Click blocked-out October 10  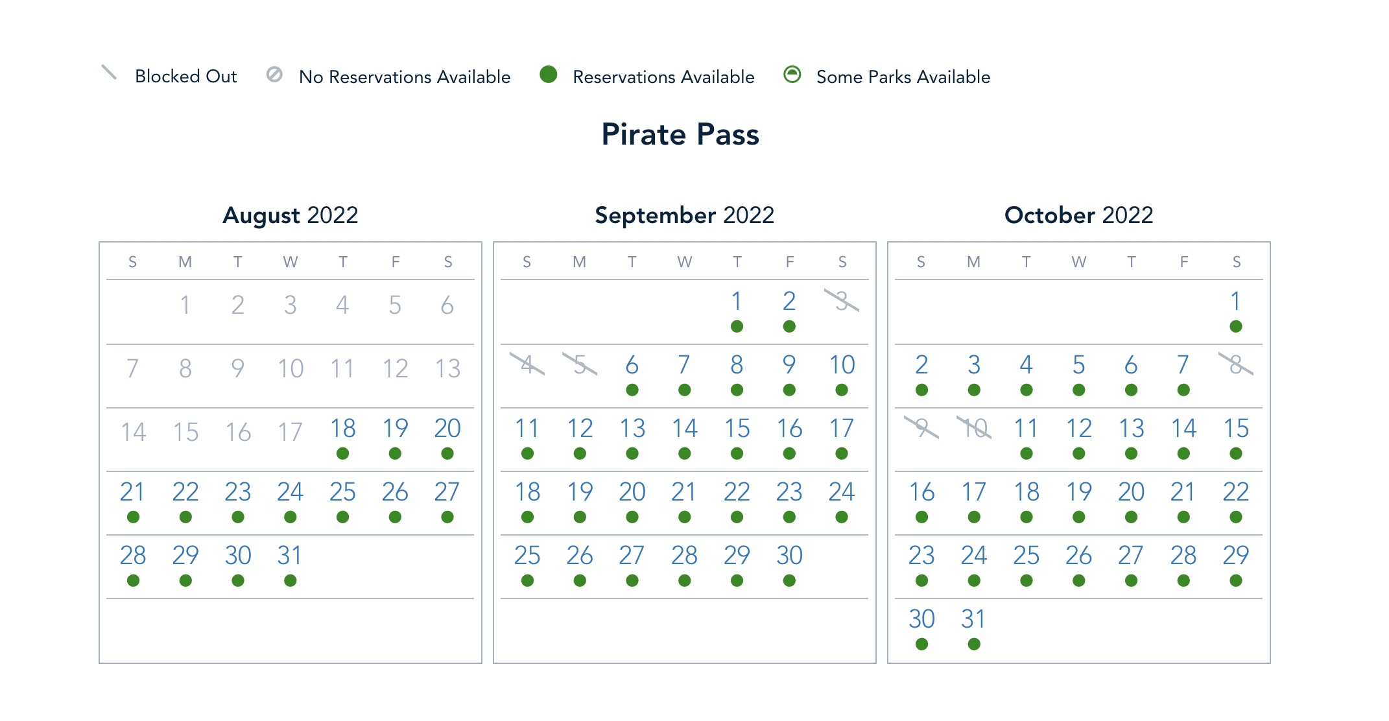pos(974,429)
